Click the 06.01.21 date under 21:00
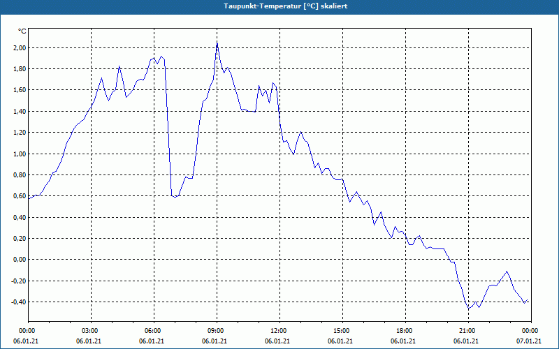This screenshot has height=349, width=559. (466, 341)
